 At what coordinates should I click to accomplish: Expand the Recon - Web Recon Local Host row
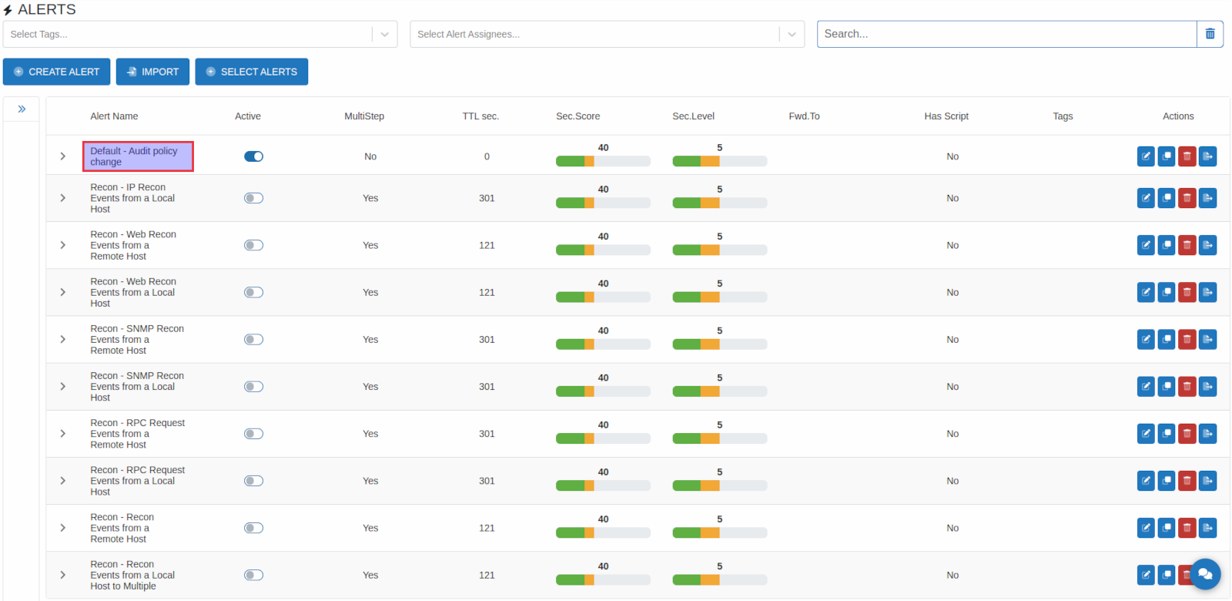pyautogui.click(x=63, y=292)
